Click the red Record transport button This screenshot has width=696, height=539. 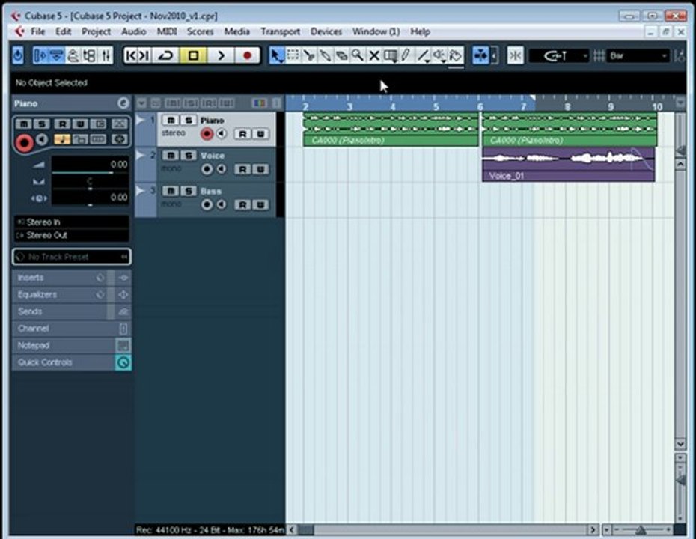(x=247, y=55)
